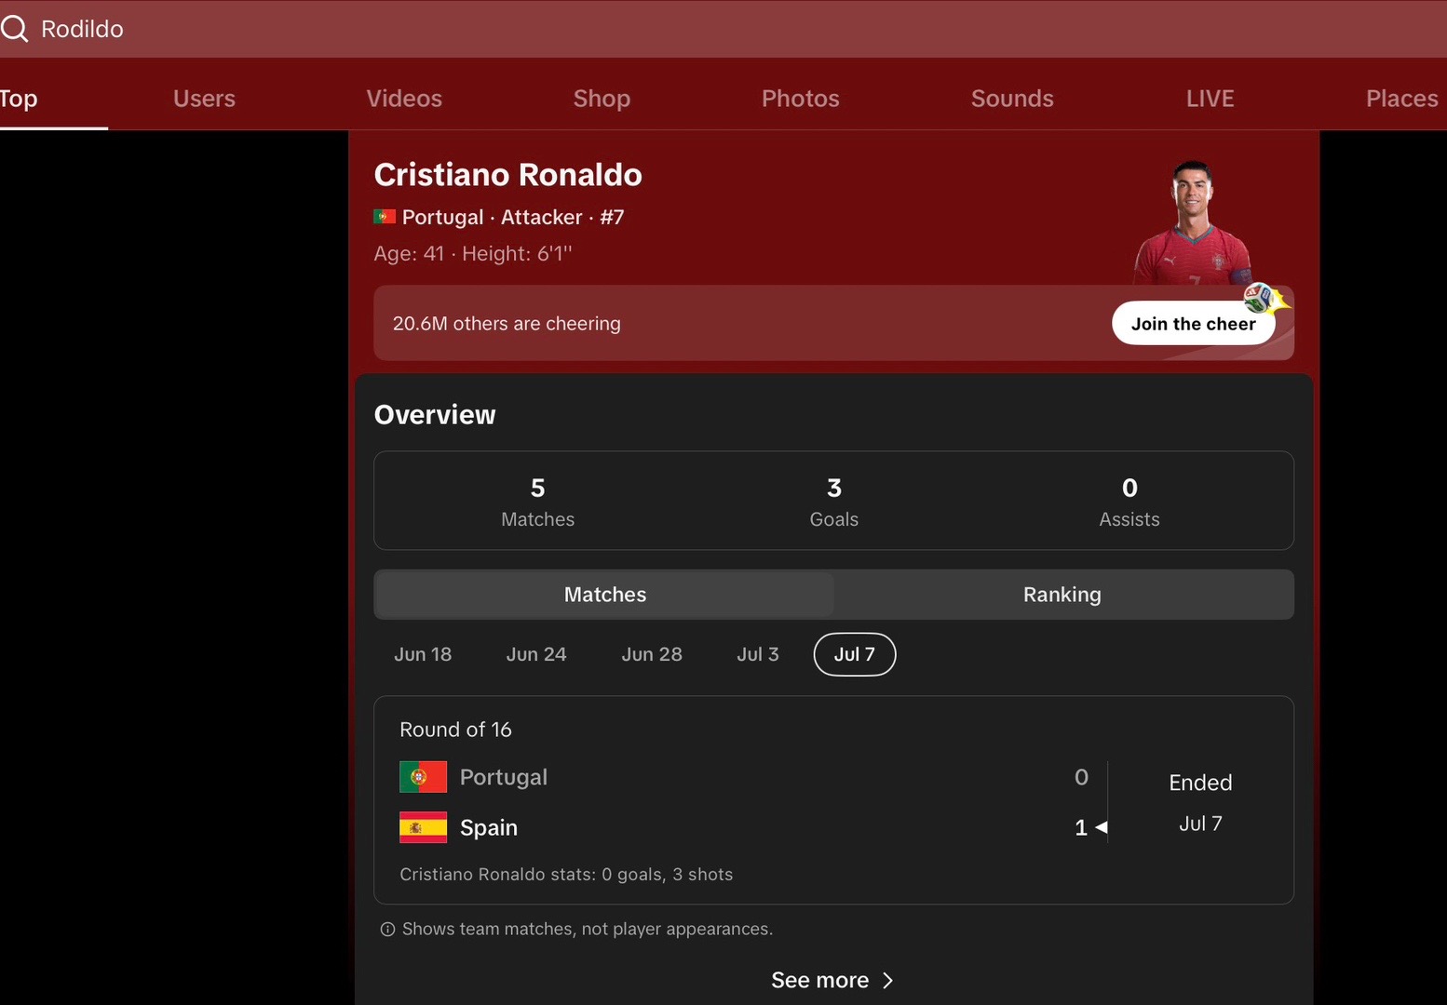The height and width of the screenshot is (1005, 1447).
Task: Select the Jun 18 match date
Action: [x=423, y=654]
